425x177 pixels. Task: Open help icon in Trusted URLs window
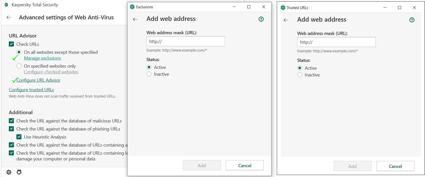(x=412, y=20)
